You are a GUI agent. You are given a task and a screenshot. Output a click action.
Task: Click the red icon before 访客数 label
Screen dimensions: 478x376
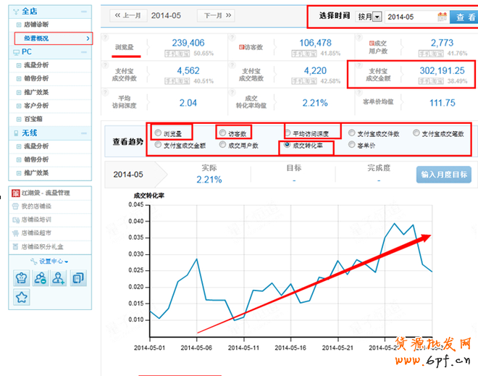(241, 47)
